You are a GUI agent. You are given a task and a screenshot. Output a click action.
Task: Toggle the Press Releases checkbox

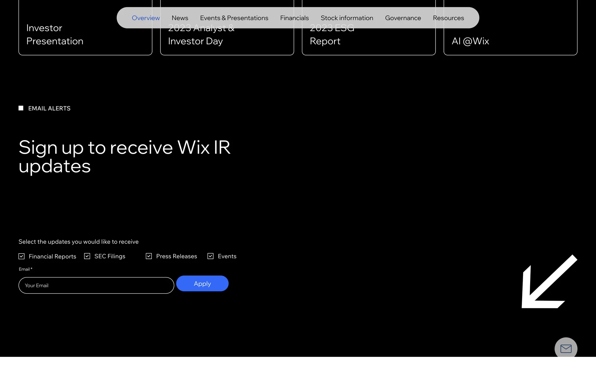[149, 256]
